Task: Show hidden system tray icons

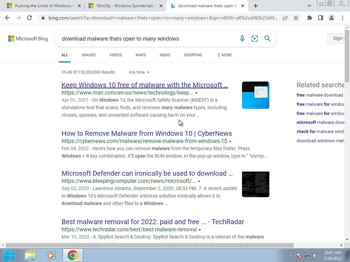Action: (291, 256)
